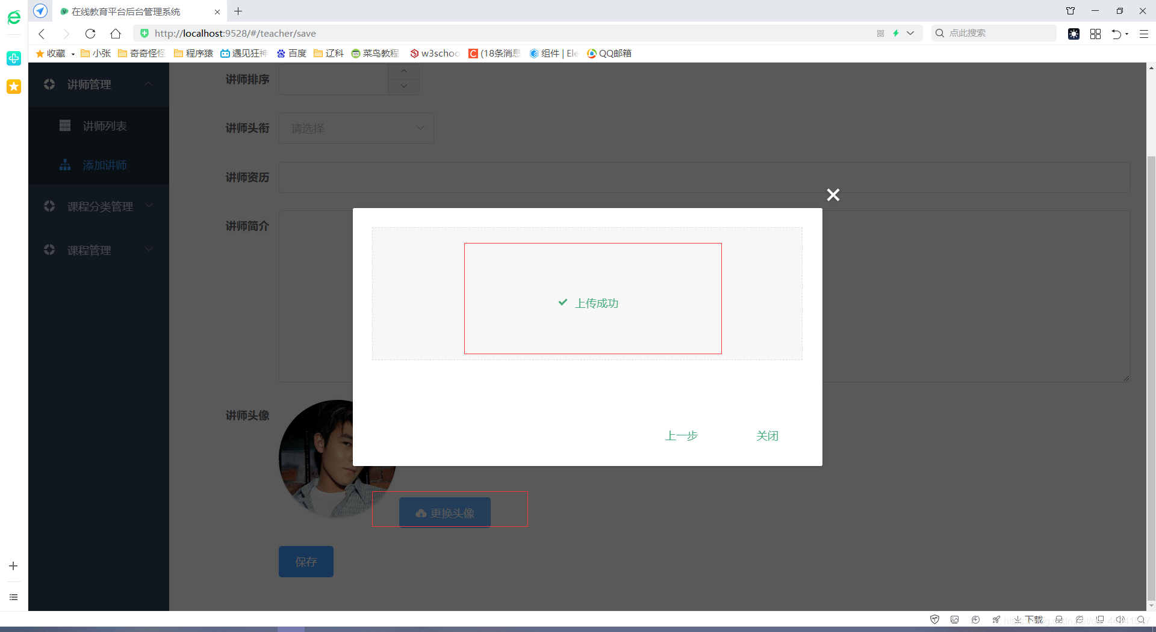Expand the 课程分类管理 sidebar menu
Screen dimensions: 1156x632
(99, 206)
